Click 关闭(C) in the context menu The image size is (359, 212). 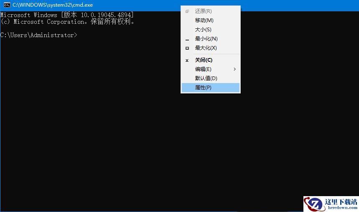pyautogui.click(x=210, y=60)
